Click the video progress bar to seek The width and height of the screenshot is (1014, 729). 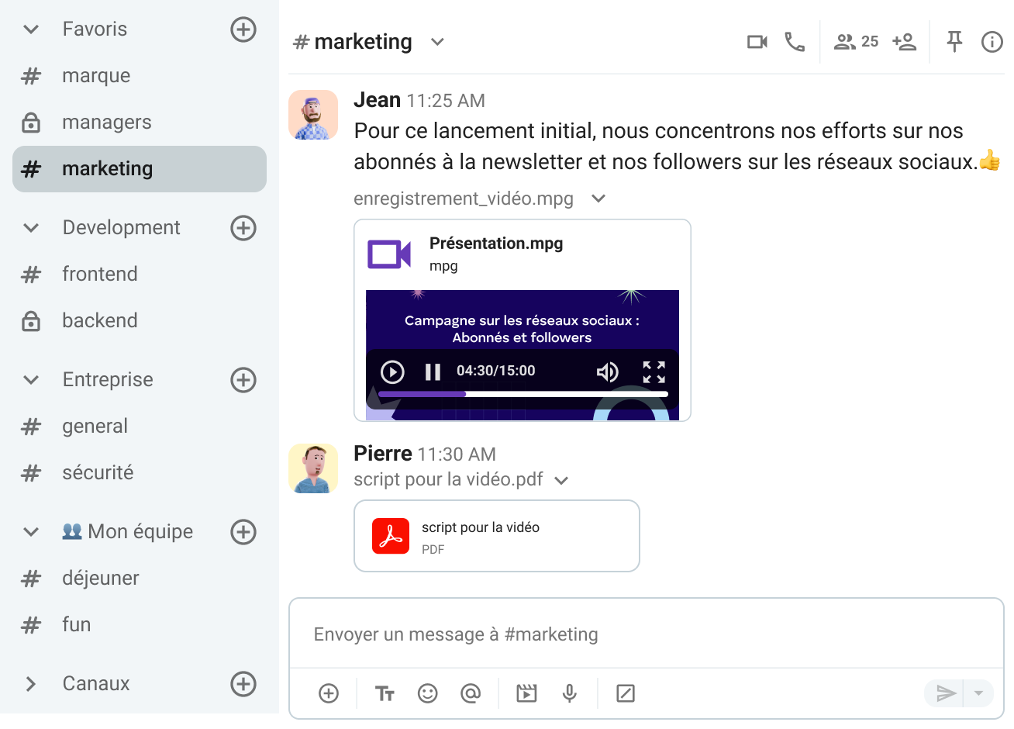(x=522, y=394)
